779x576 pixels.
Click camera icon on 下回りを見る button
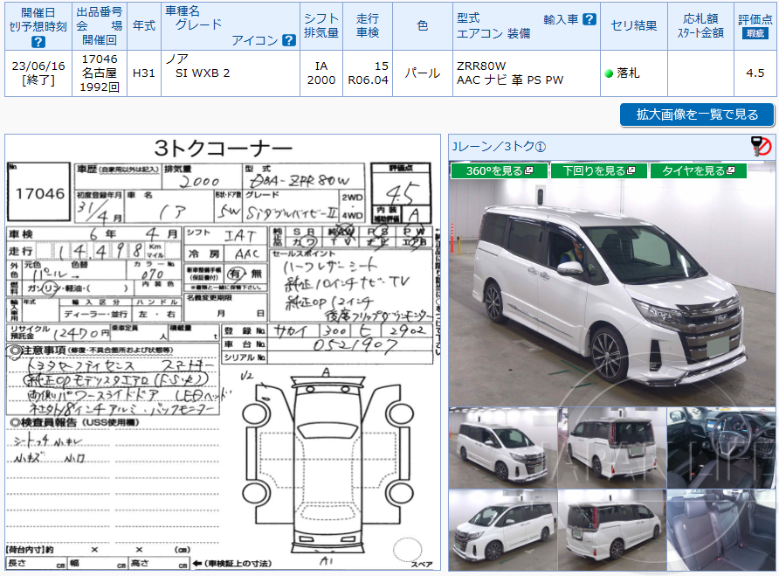tap(631, 169)
